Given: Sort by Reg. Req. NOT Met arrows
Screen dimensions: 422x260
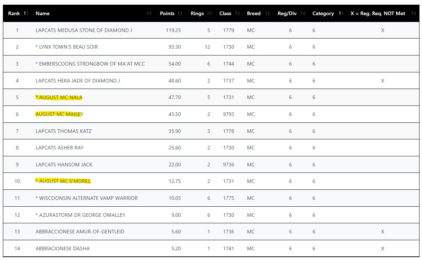Looking at the screenshot, I should (414, 13).
